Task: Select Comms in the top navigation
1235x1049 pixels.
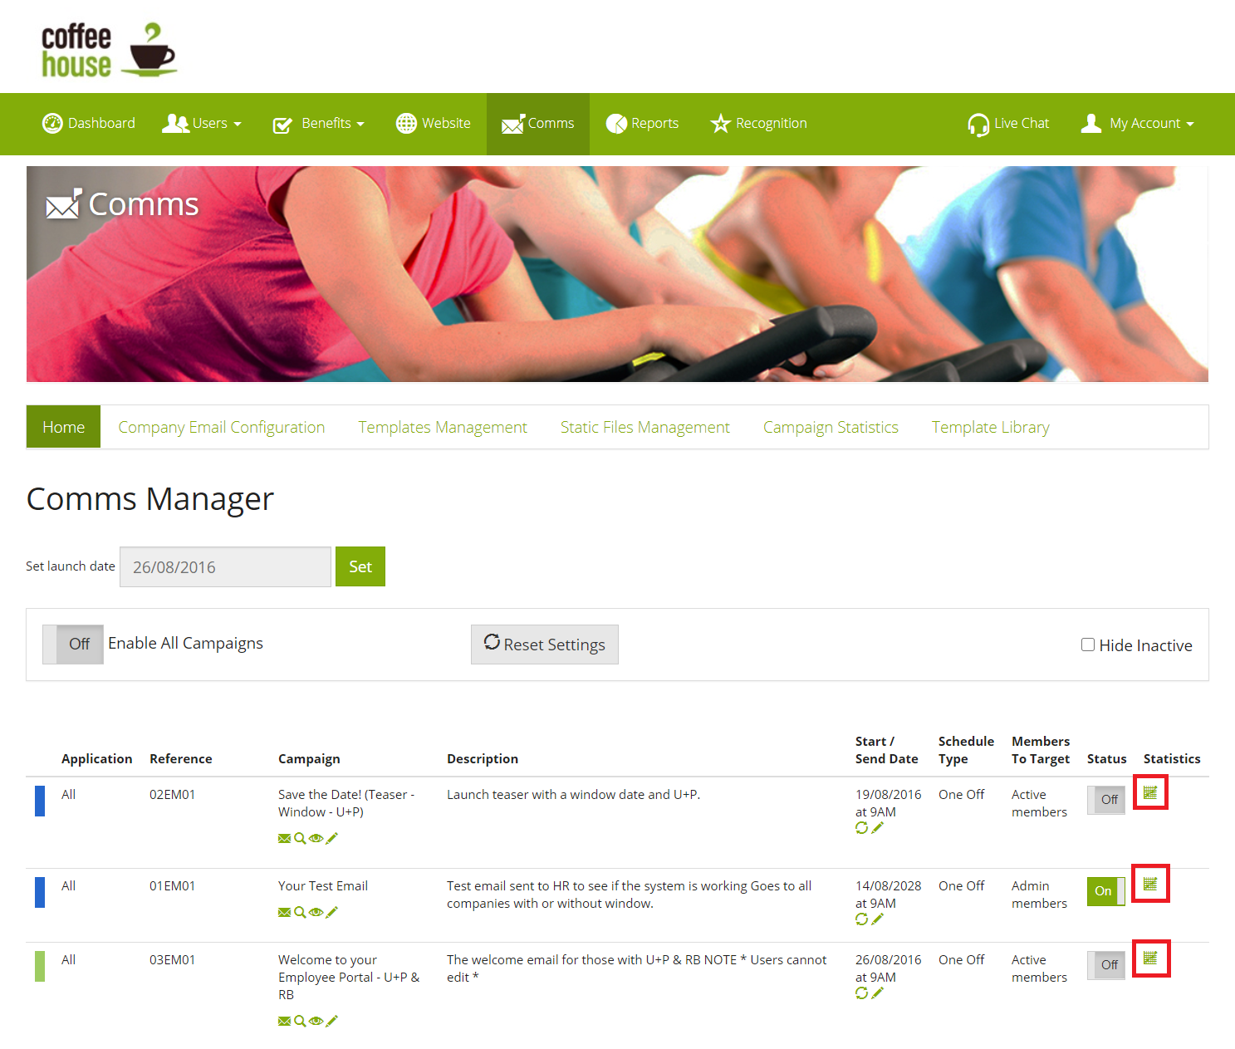Action: [538, 124]
